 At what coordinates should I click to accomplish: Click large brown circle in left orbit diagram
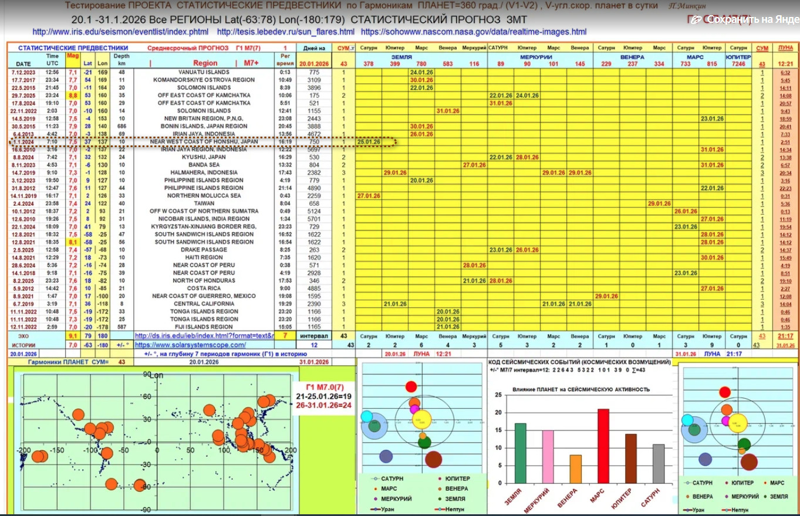pyautogui.click(x=434, y=460)
